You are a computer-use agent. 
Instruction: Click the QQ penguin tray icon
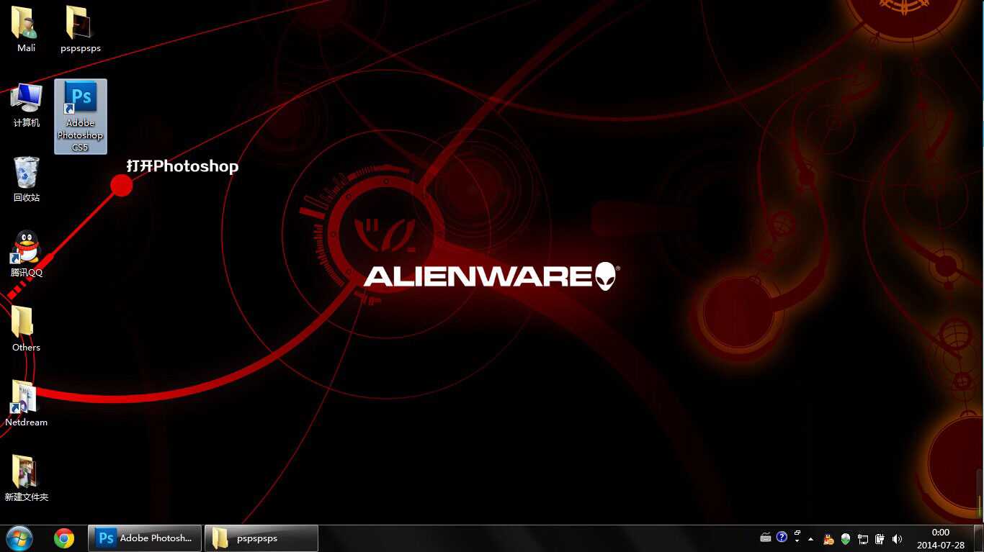coord(828,538)
